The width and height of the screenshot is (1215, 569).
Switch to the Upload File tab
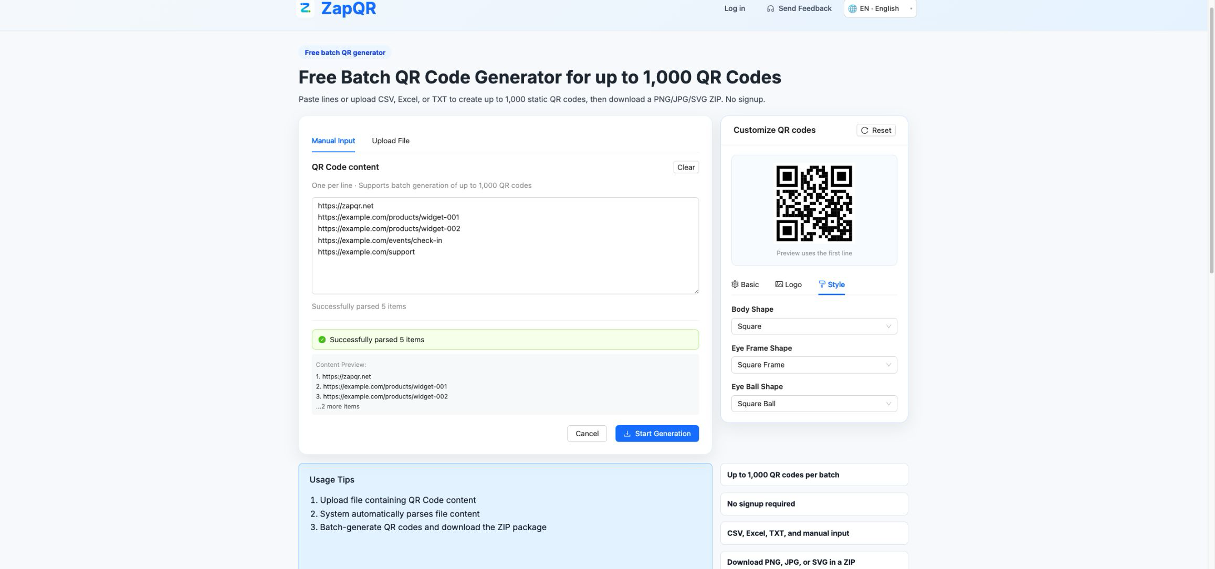(x=391, y=141)
